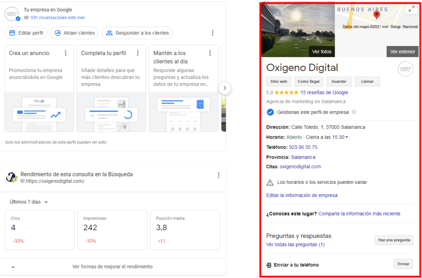Click the site favicon beside Rendimiento de esta consulta
This screenshot has width=422, height=278.
[x=12, y=178]
